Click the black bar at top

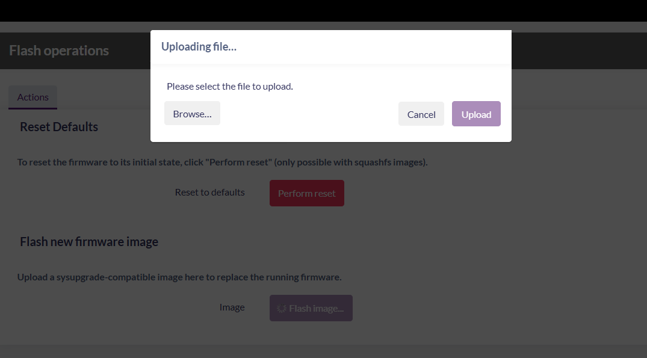[323, 10]
